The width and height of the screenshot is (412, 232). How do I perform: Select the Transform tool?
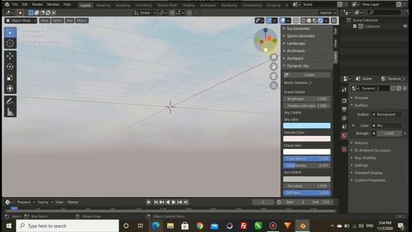(x=10, y=88)
